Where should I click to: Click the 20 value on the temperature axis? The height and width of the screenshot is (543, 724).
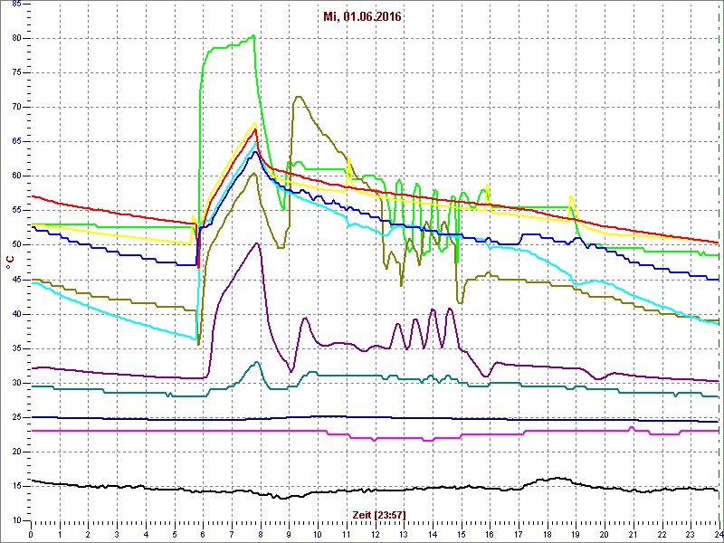[16, 452]
